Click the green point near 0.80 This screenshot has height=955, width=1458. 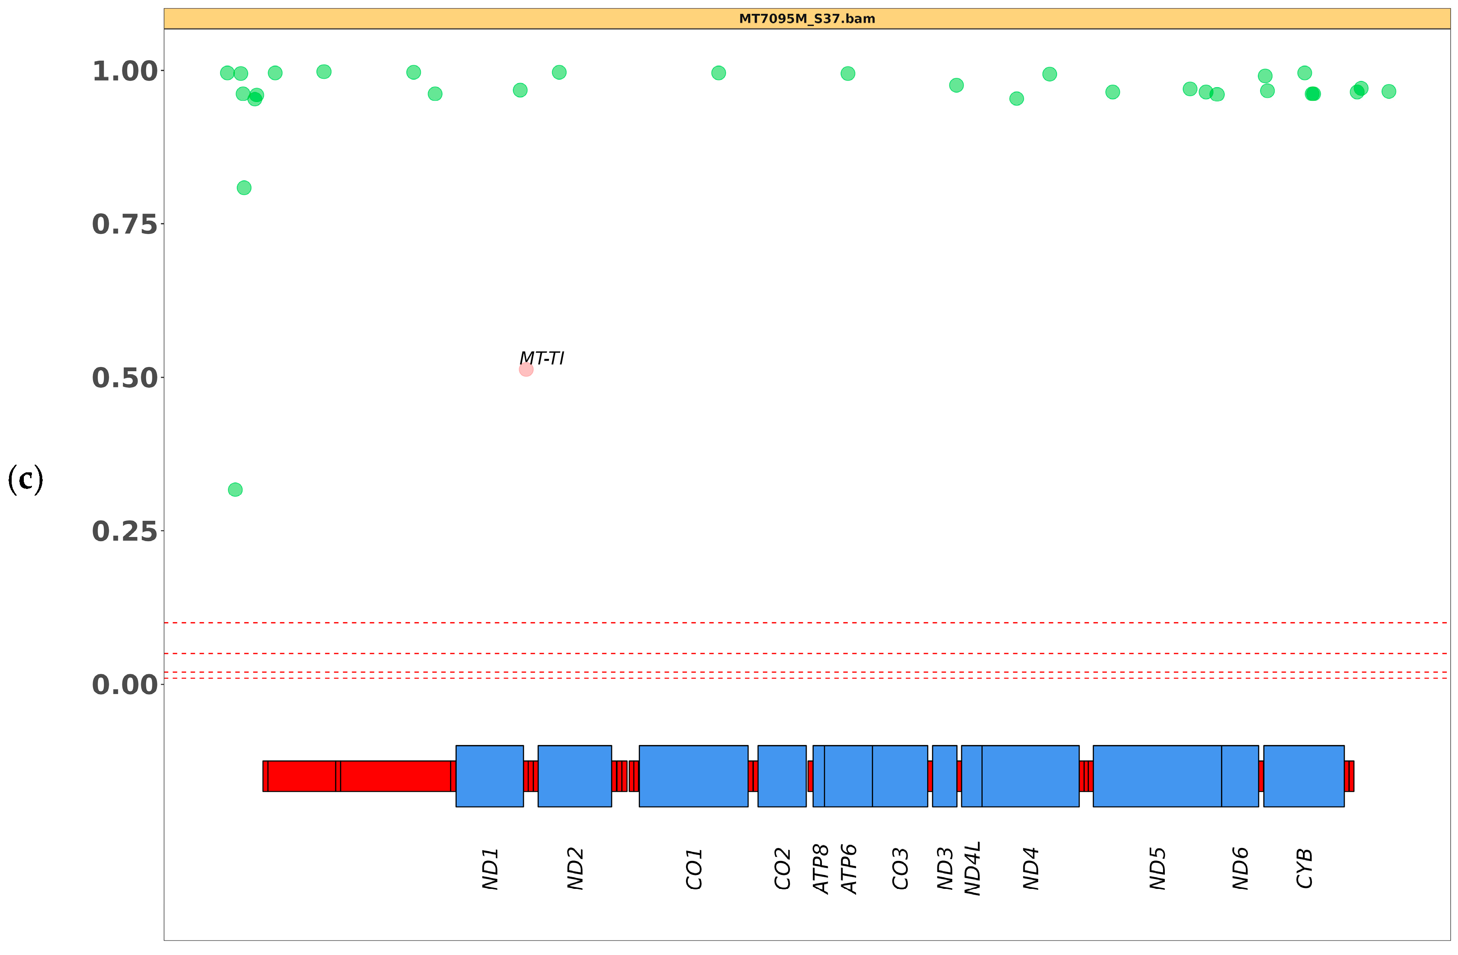click(x=244, y=188)
